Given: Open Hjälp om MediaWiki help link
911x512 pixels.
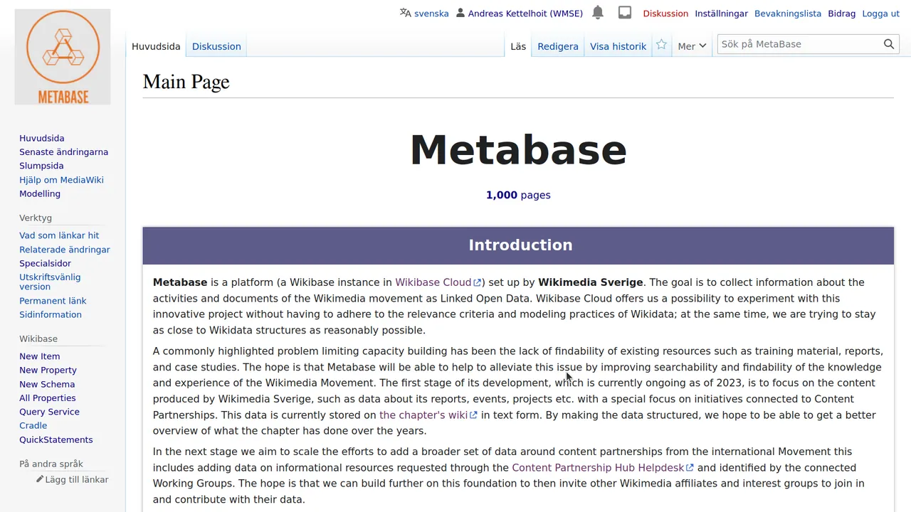Looking at the screenshot, I should tap(61, 180).
